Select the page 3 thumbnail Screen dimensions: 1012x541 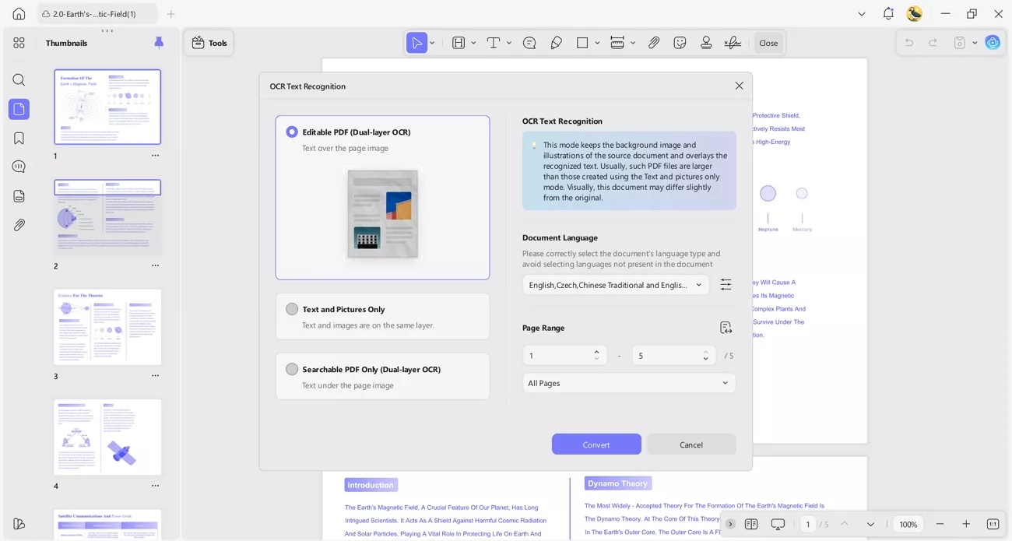tap(107, 327)
